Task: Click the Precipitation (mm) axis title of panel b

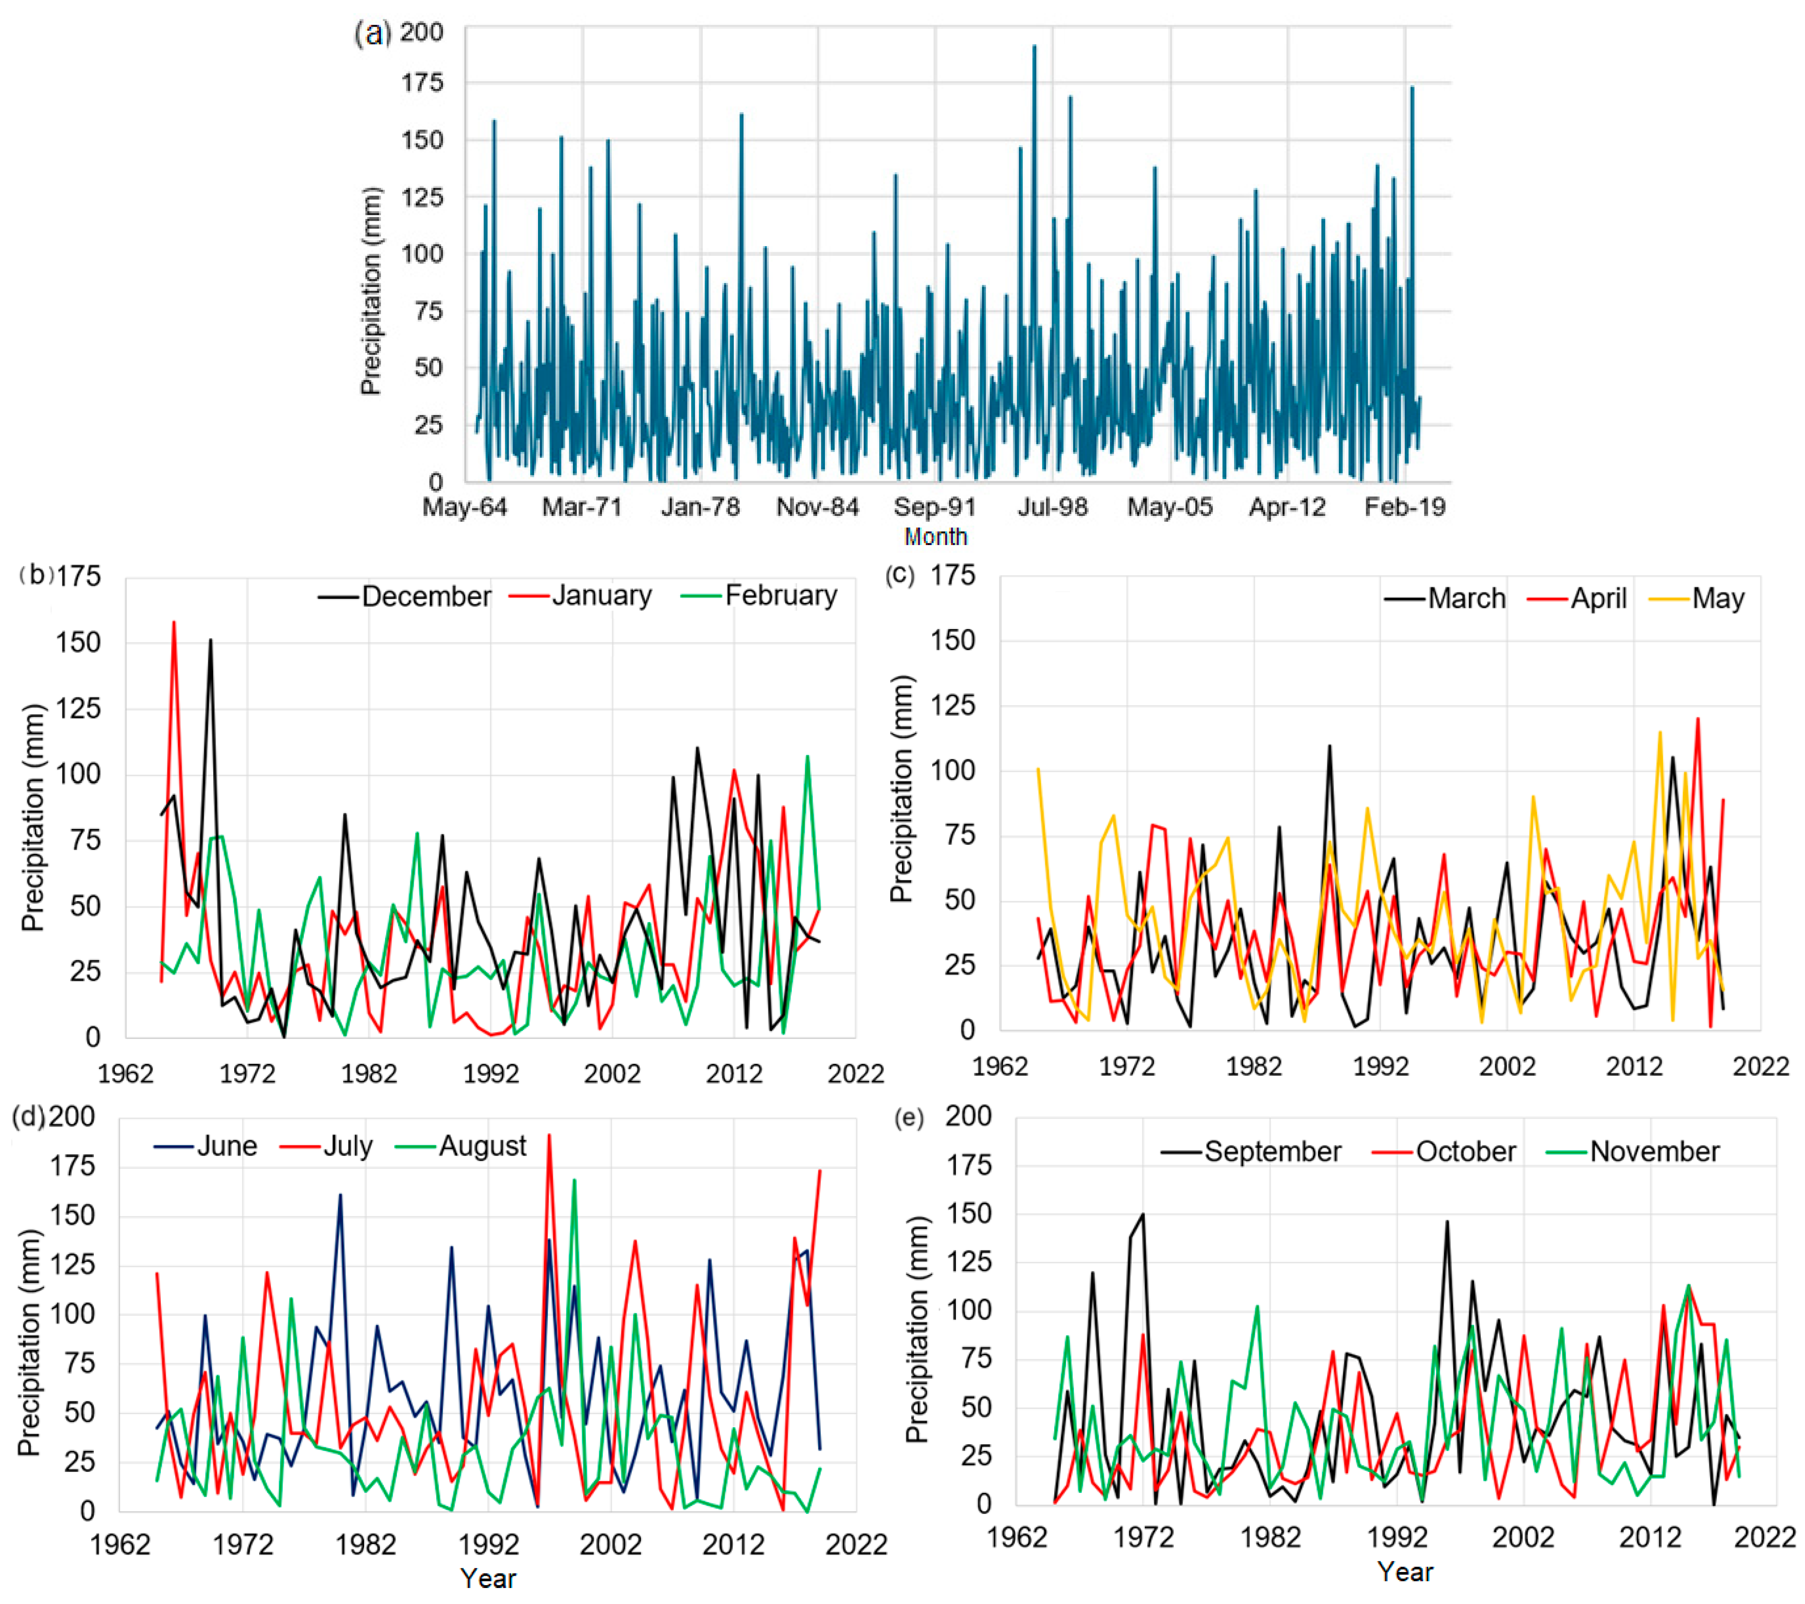Action: 33,818
